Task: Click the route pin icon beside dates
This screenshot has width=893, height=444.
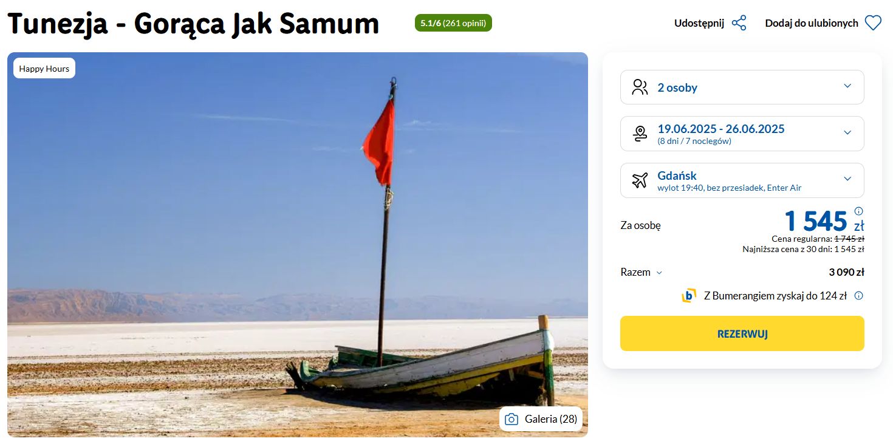Action: point(640,134)
